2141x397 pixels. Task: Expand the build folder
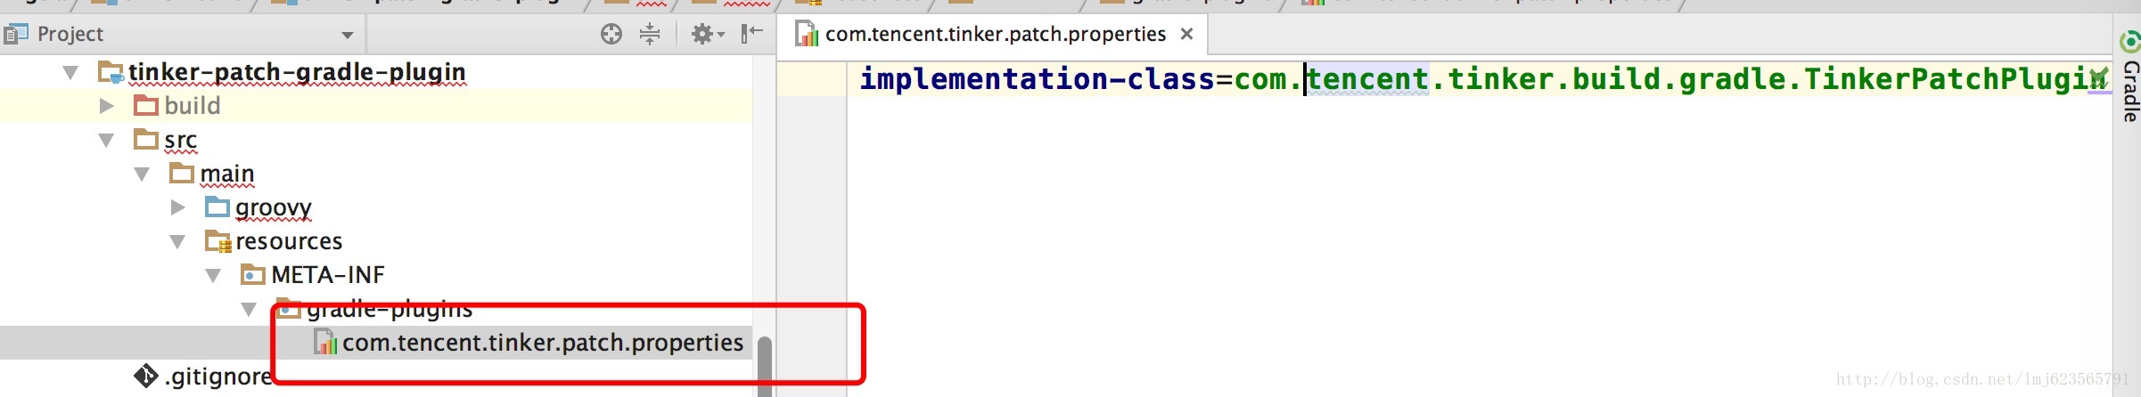click(106, 106)
